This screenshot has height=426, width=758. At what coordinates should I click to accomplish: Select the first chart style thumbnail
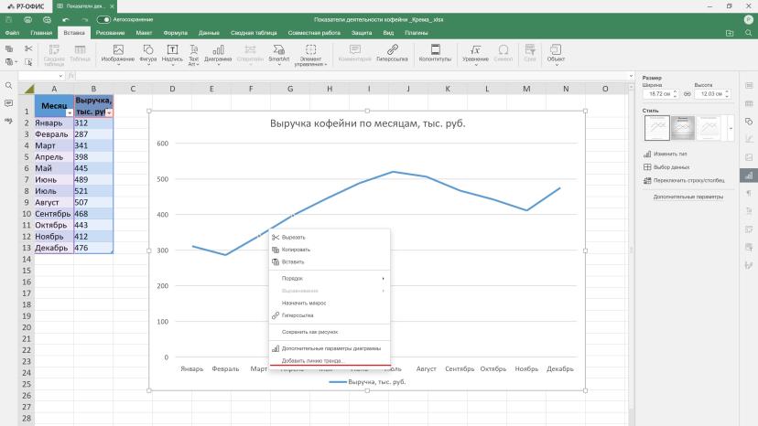[657, 128]
